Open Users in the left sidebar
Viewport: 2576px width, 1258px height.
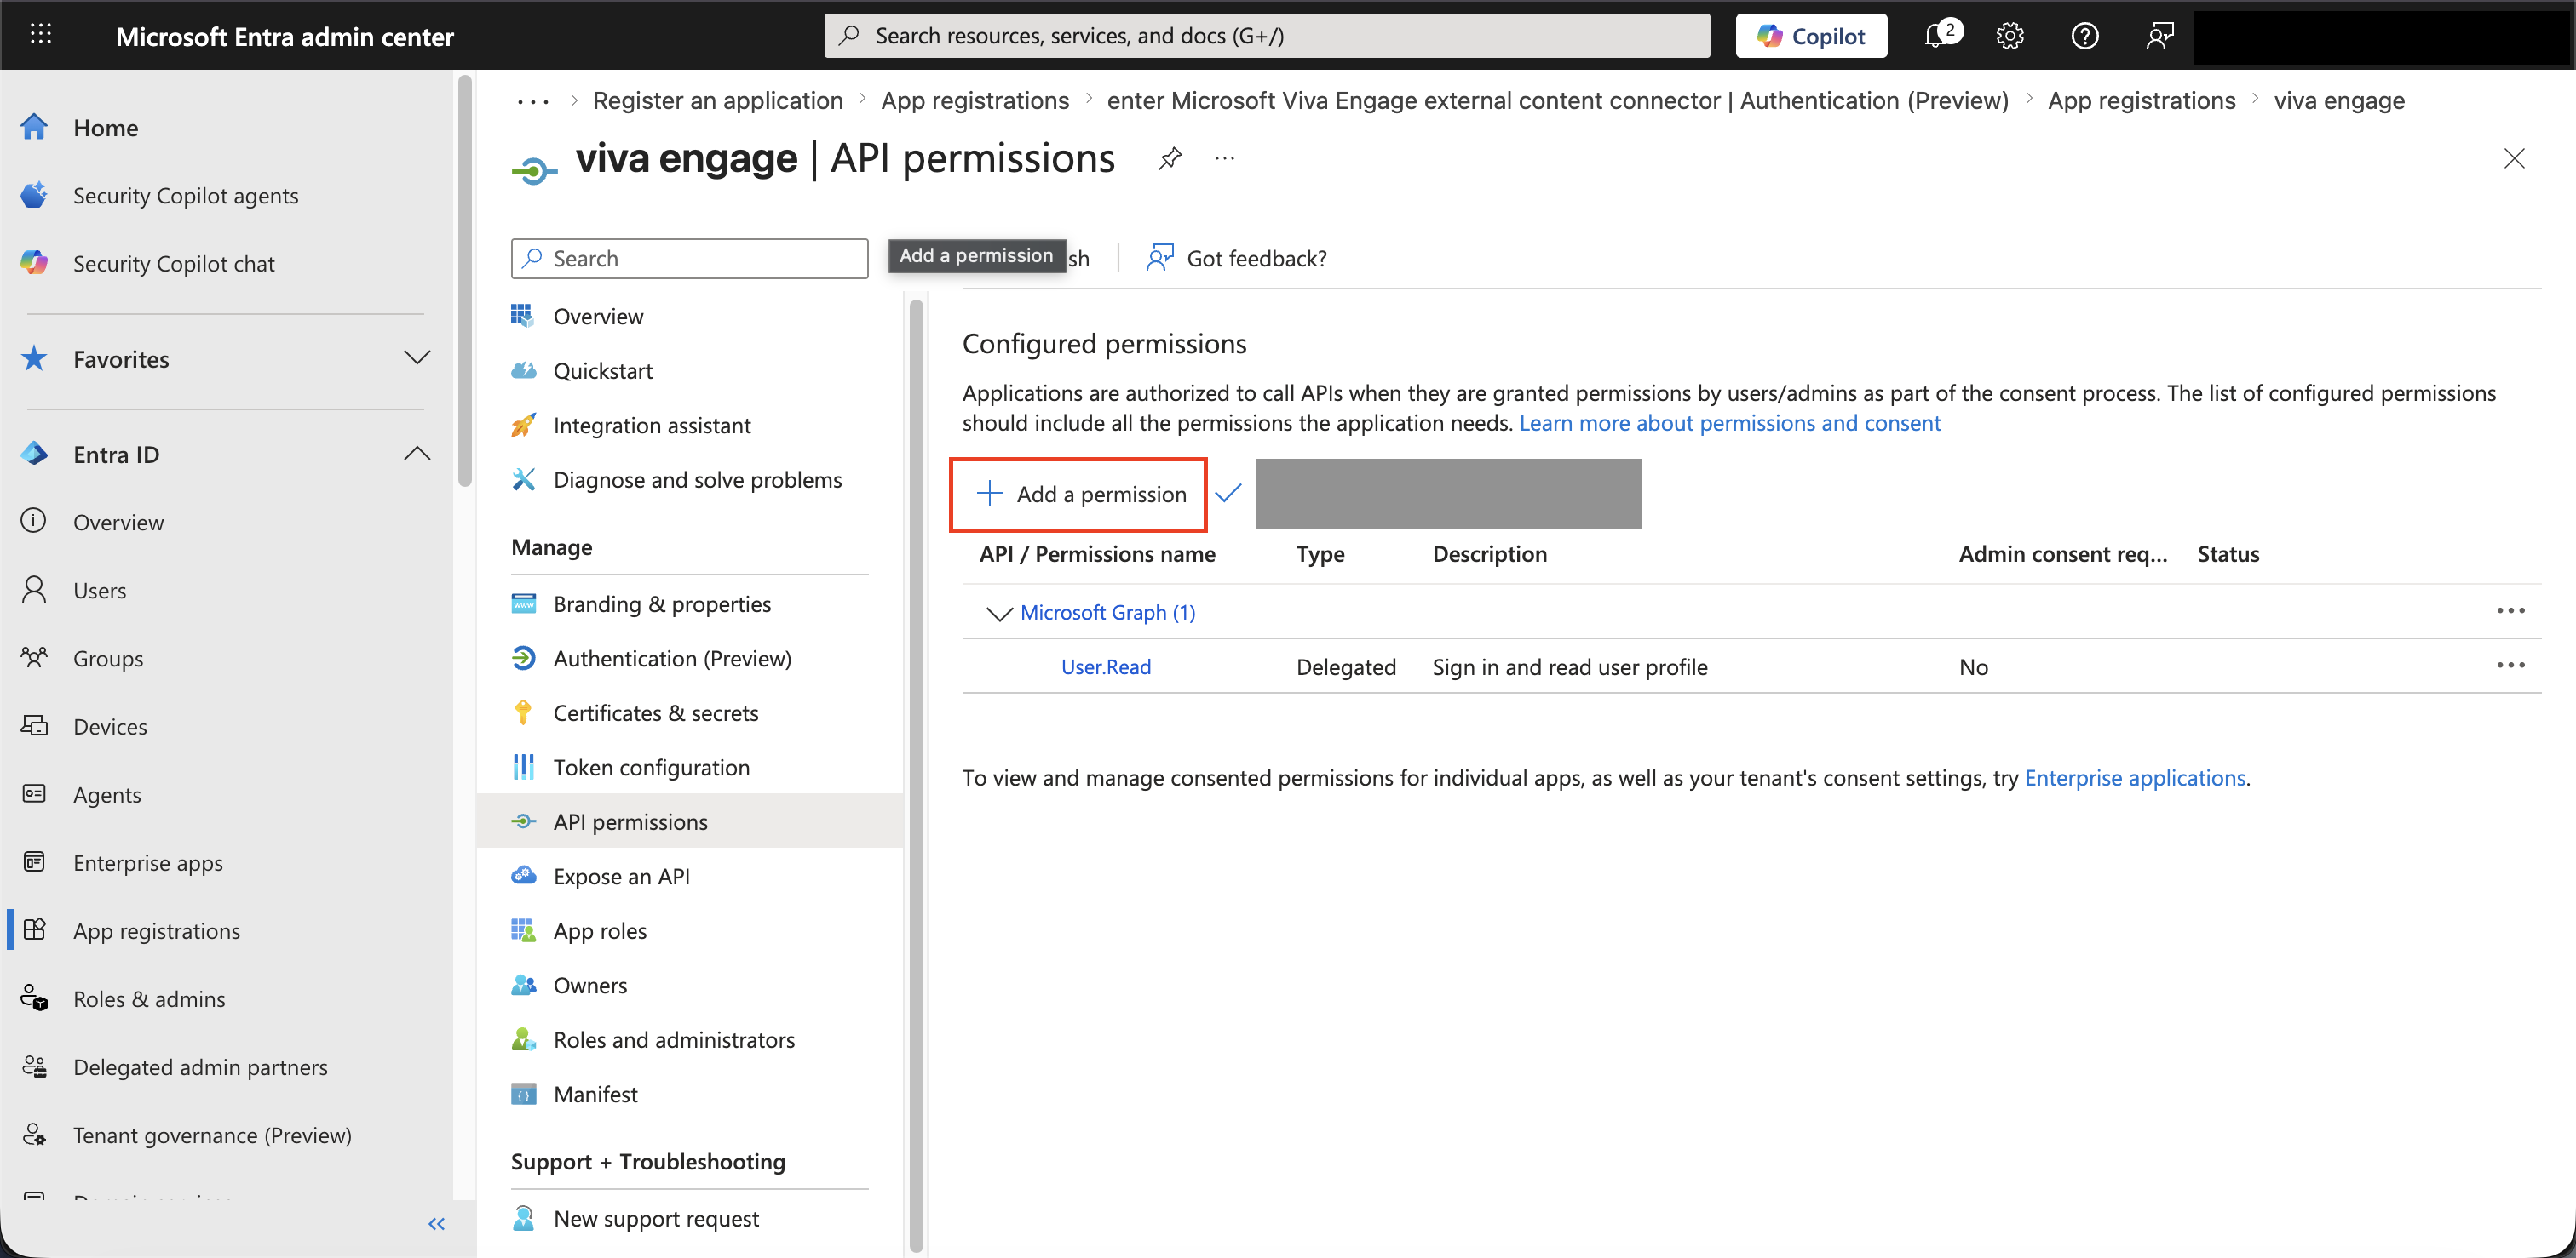[99, 590]
